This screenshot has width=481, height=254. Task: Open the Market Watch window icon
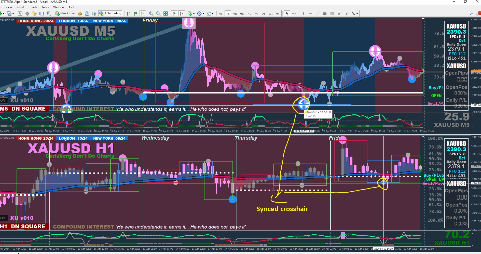[x=20, y=14]
